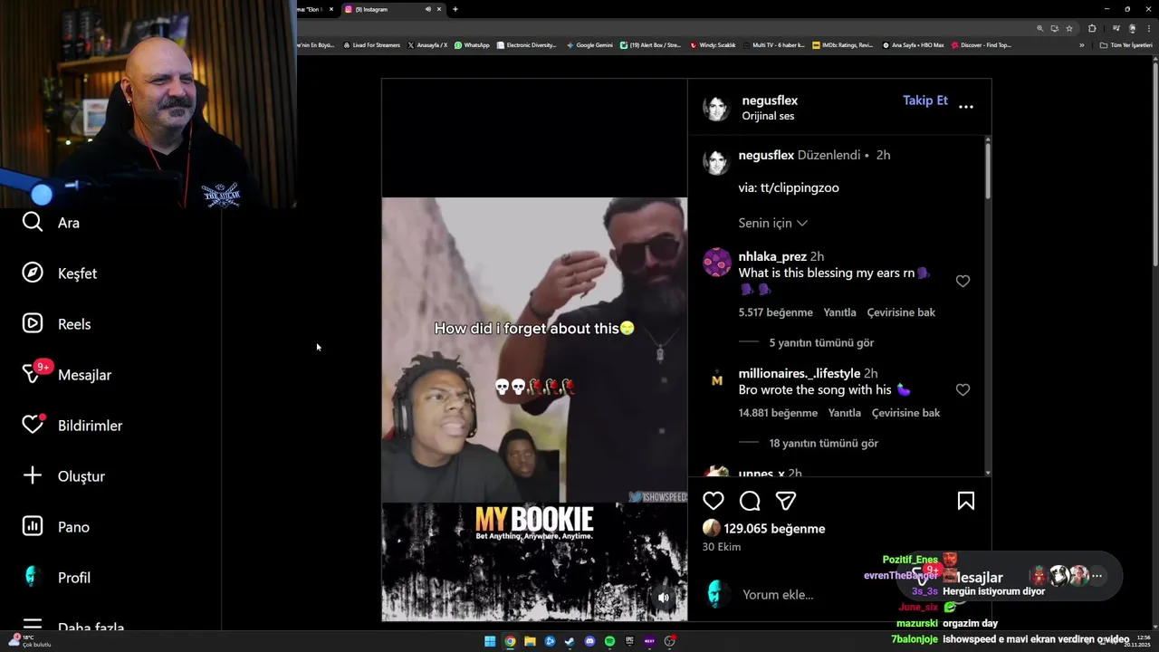The image size is (1159, 652).
Task: Click the comment bubble icon under post
Action: pyautogui.click(x=750, y=501)
